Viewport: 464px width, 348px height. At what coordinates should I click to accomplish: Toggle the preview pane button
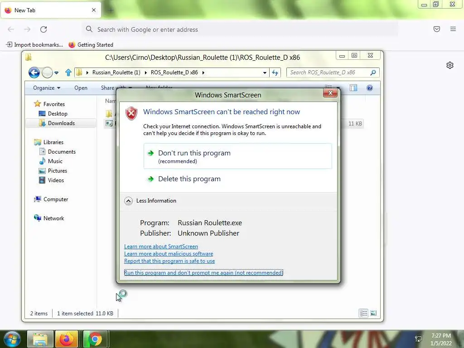[x=353, y=88]
